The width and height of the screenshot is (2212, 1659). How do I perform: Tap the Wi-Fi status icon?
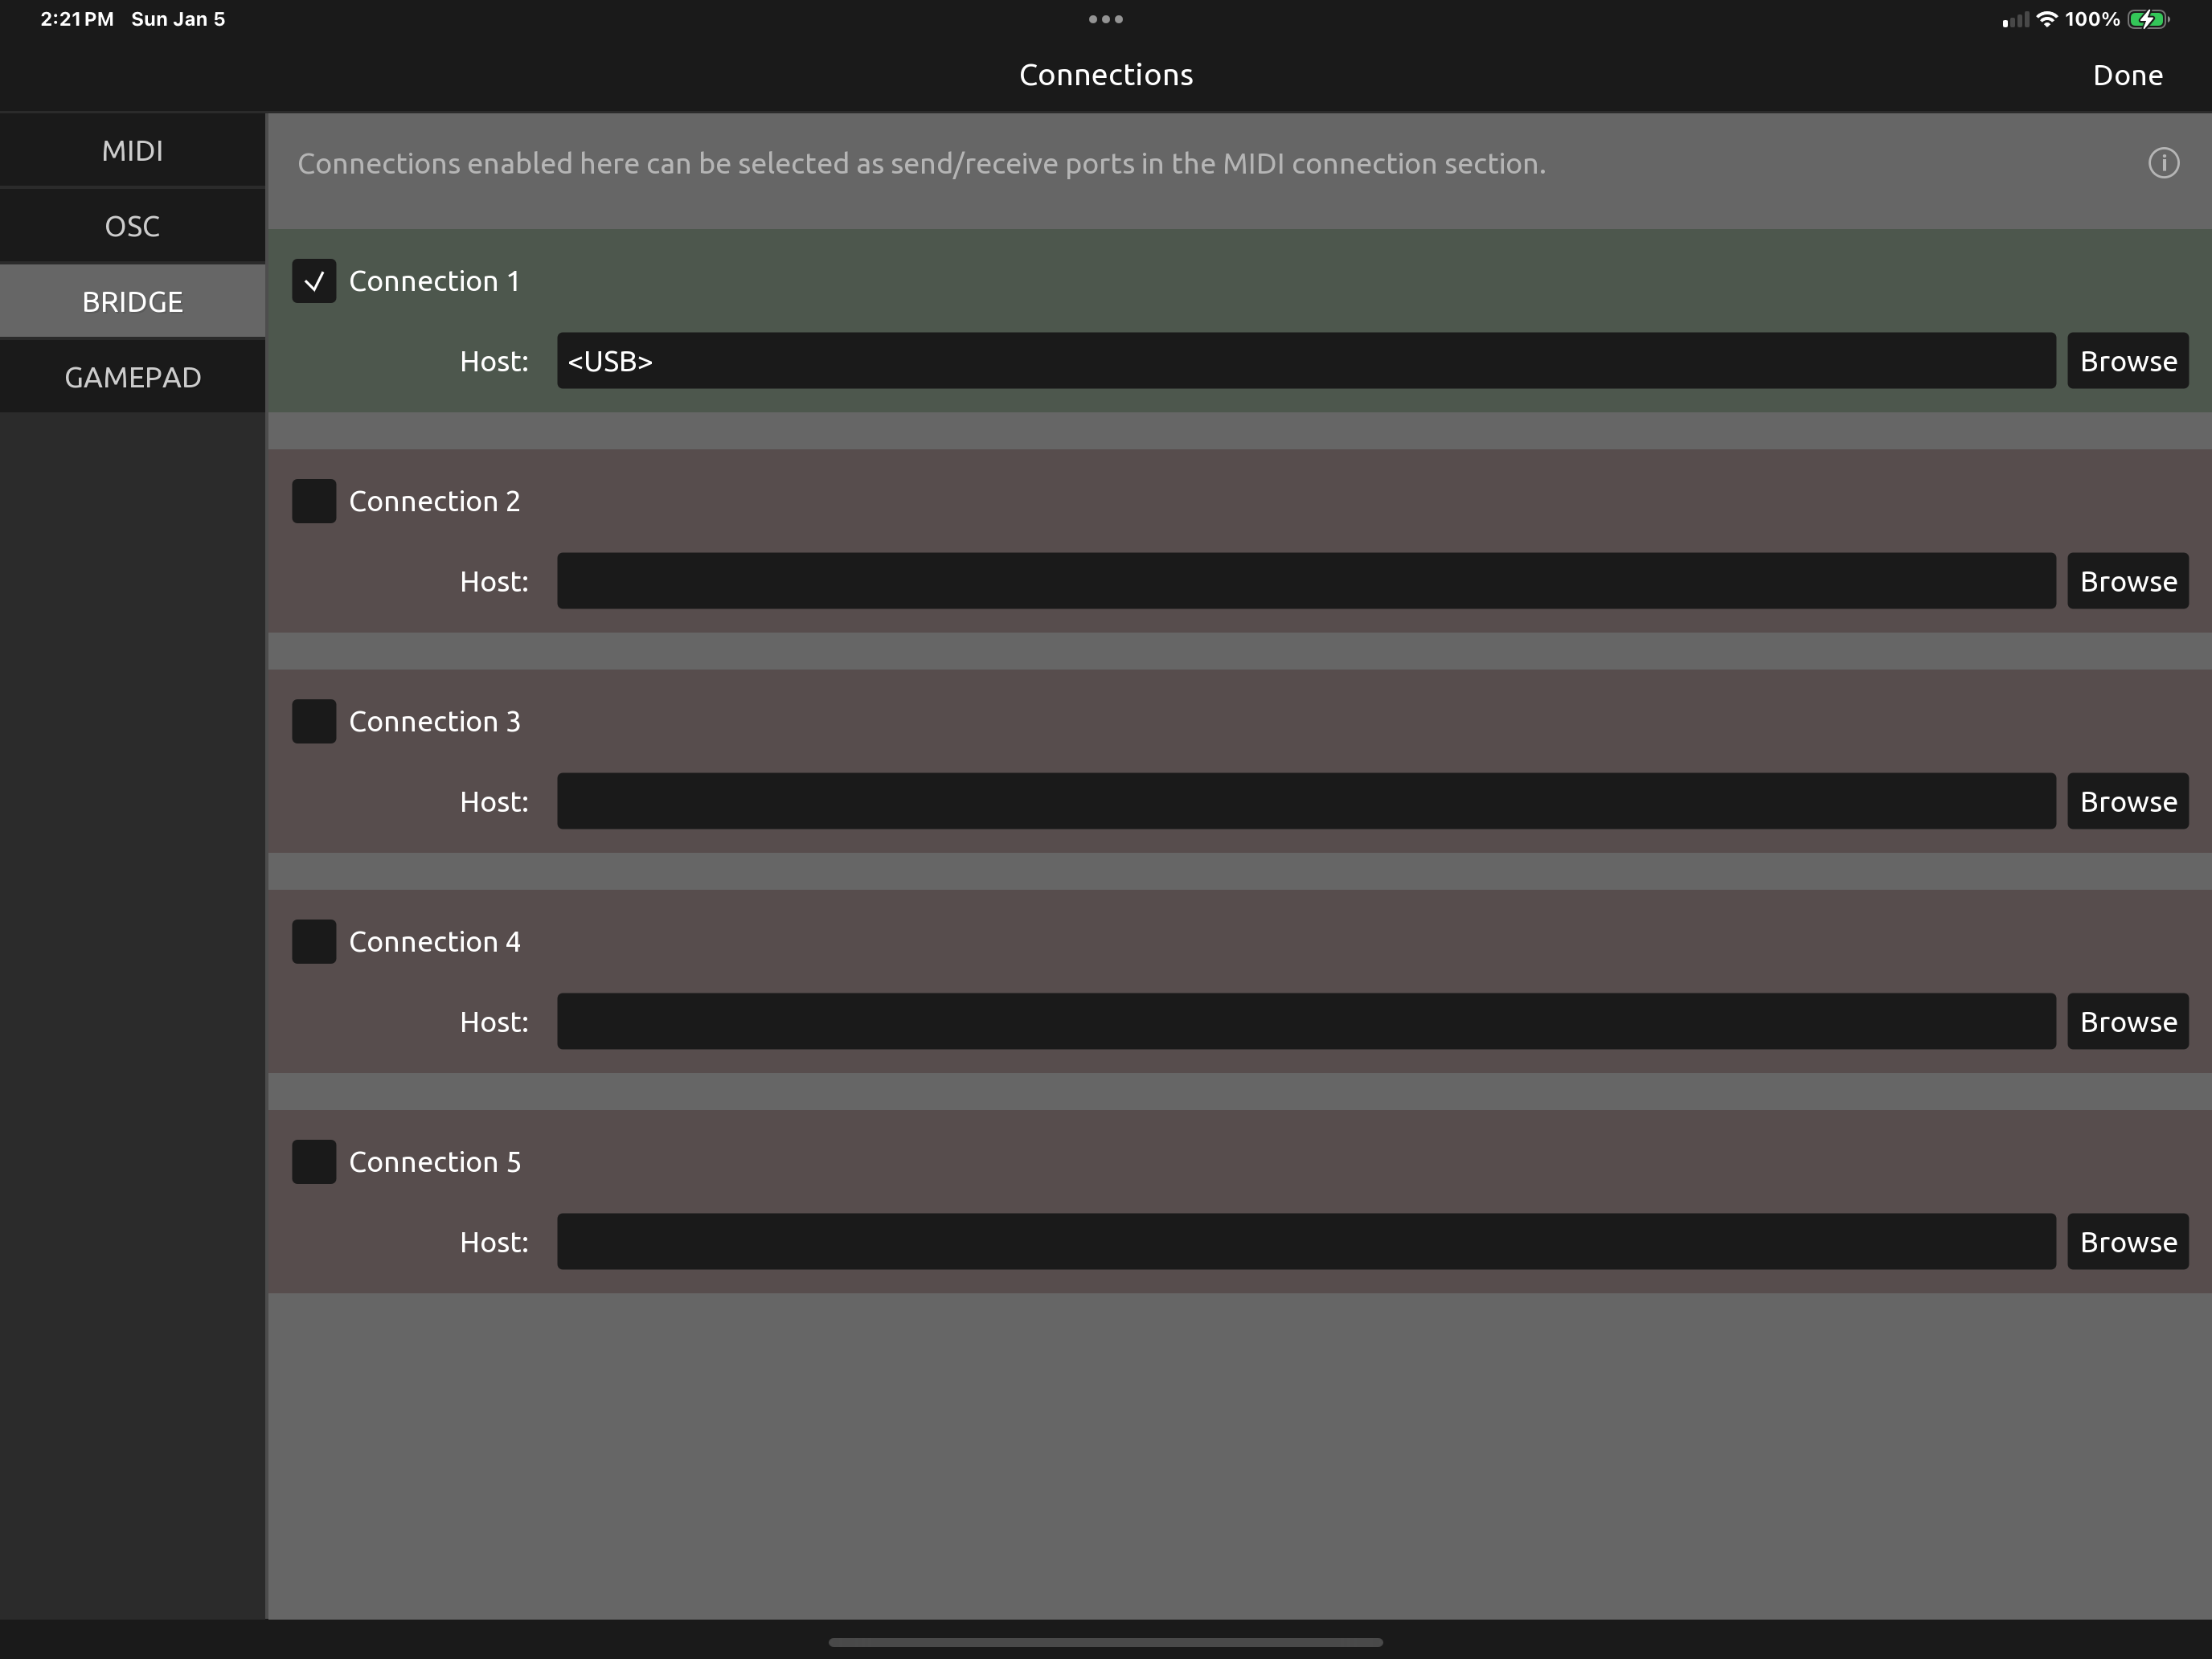pos(2047,19)
